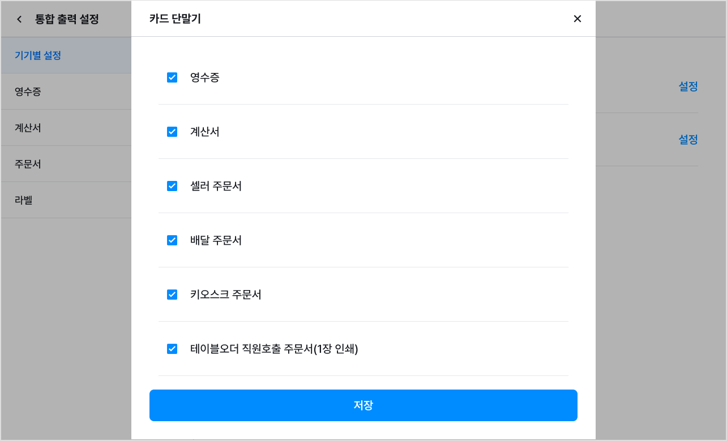Select 계산서 in the left sidebar
This screenshot has width=727, height=441.
pyautogui.click(x=66, y=128)
